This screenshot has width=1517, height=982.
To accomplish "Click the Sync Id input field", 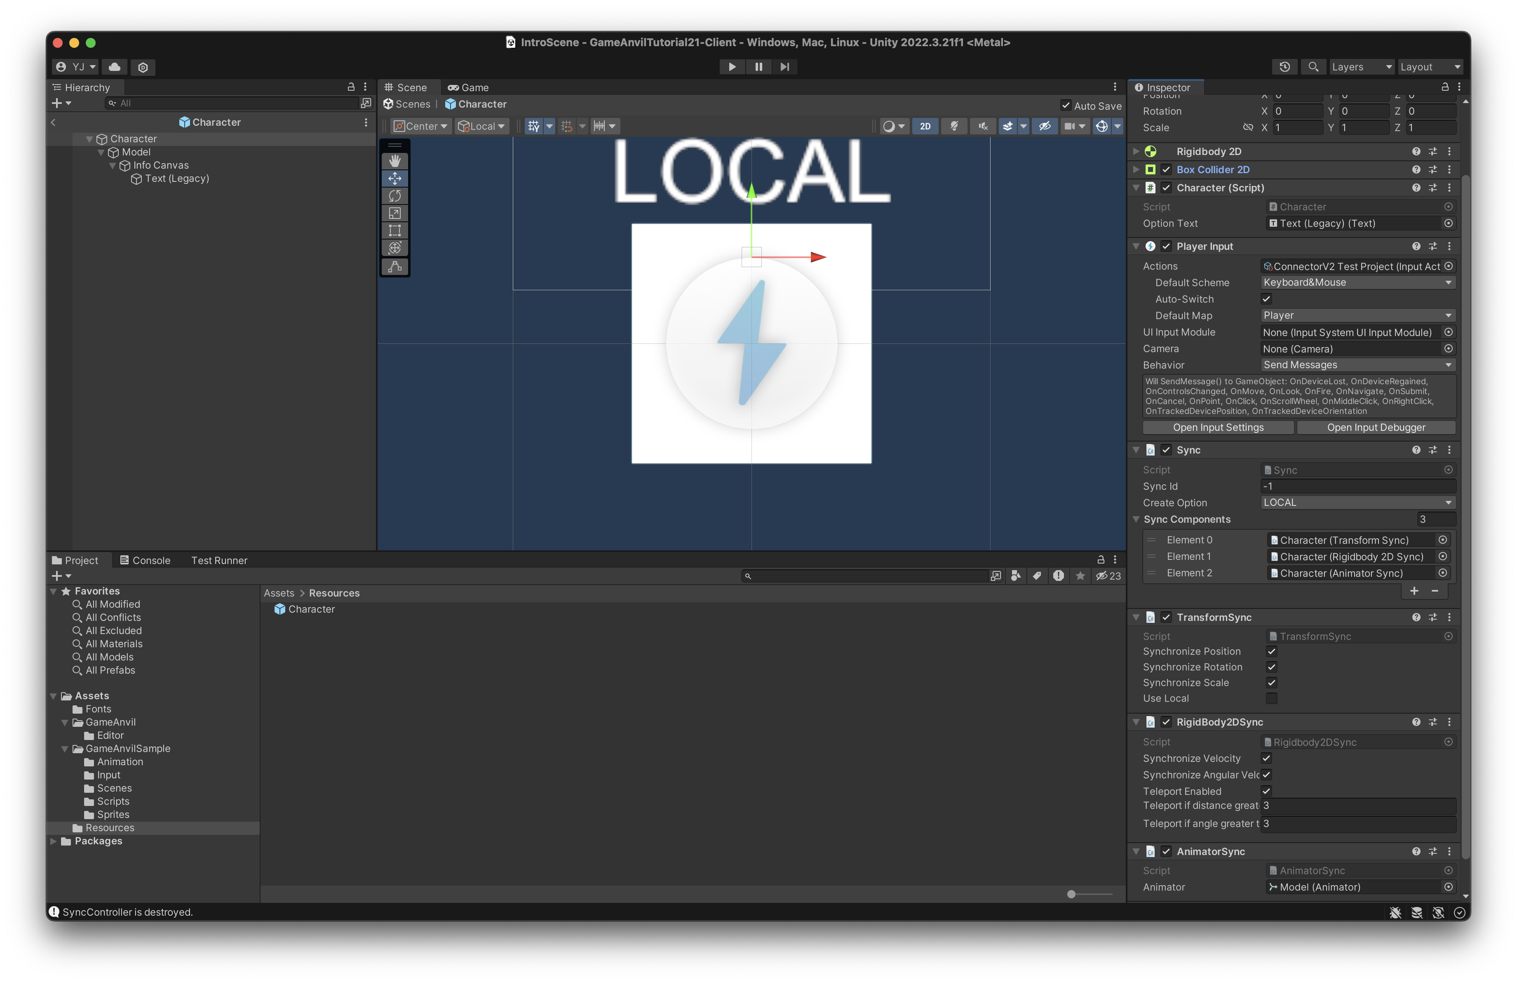I will (1357, 486).
